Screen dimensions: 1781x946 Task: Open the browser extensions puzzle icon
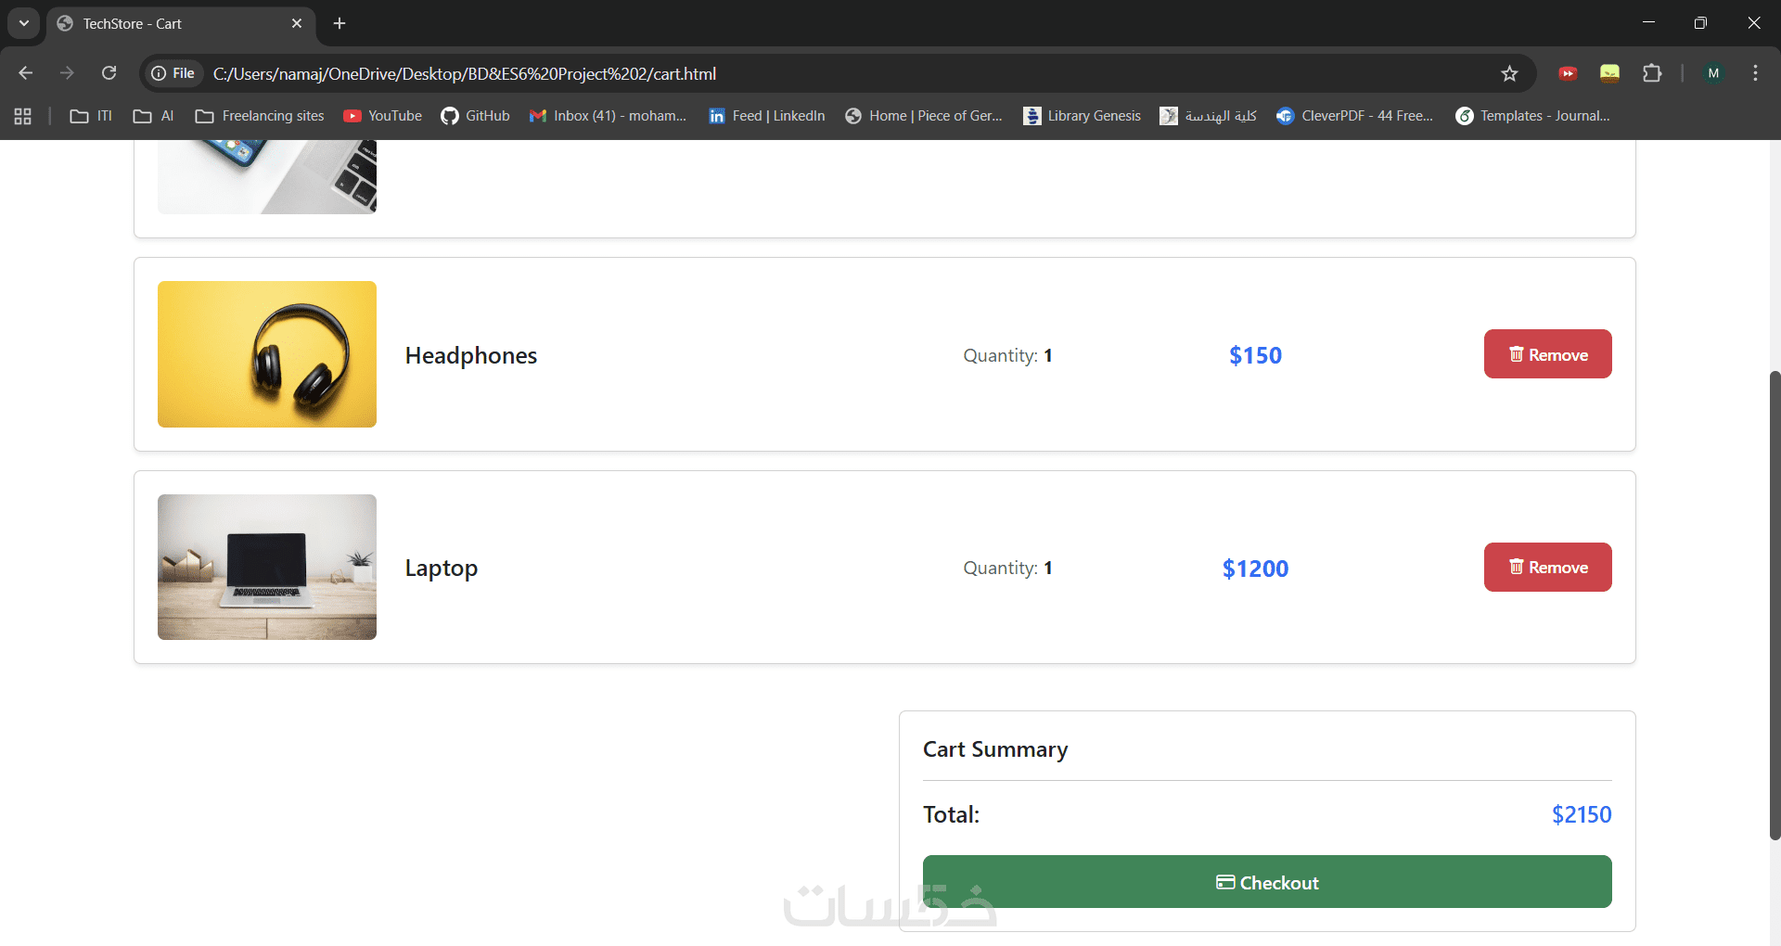pos(1652,73)
